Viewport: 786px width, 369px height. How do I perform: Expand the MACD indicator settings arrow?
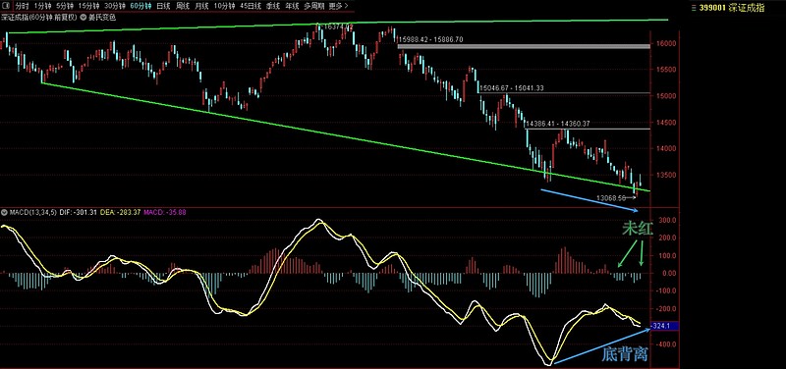4,212
